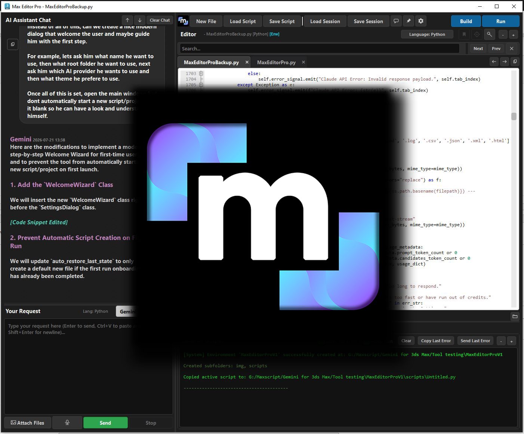Close the MaxEditorProBackup.py tab
This screenshot has height=434, width=524.
[247, 62]
